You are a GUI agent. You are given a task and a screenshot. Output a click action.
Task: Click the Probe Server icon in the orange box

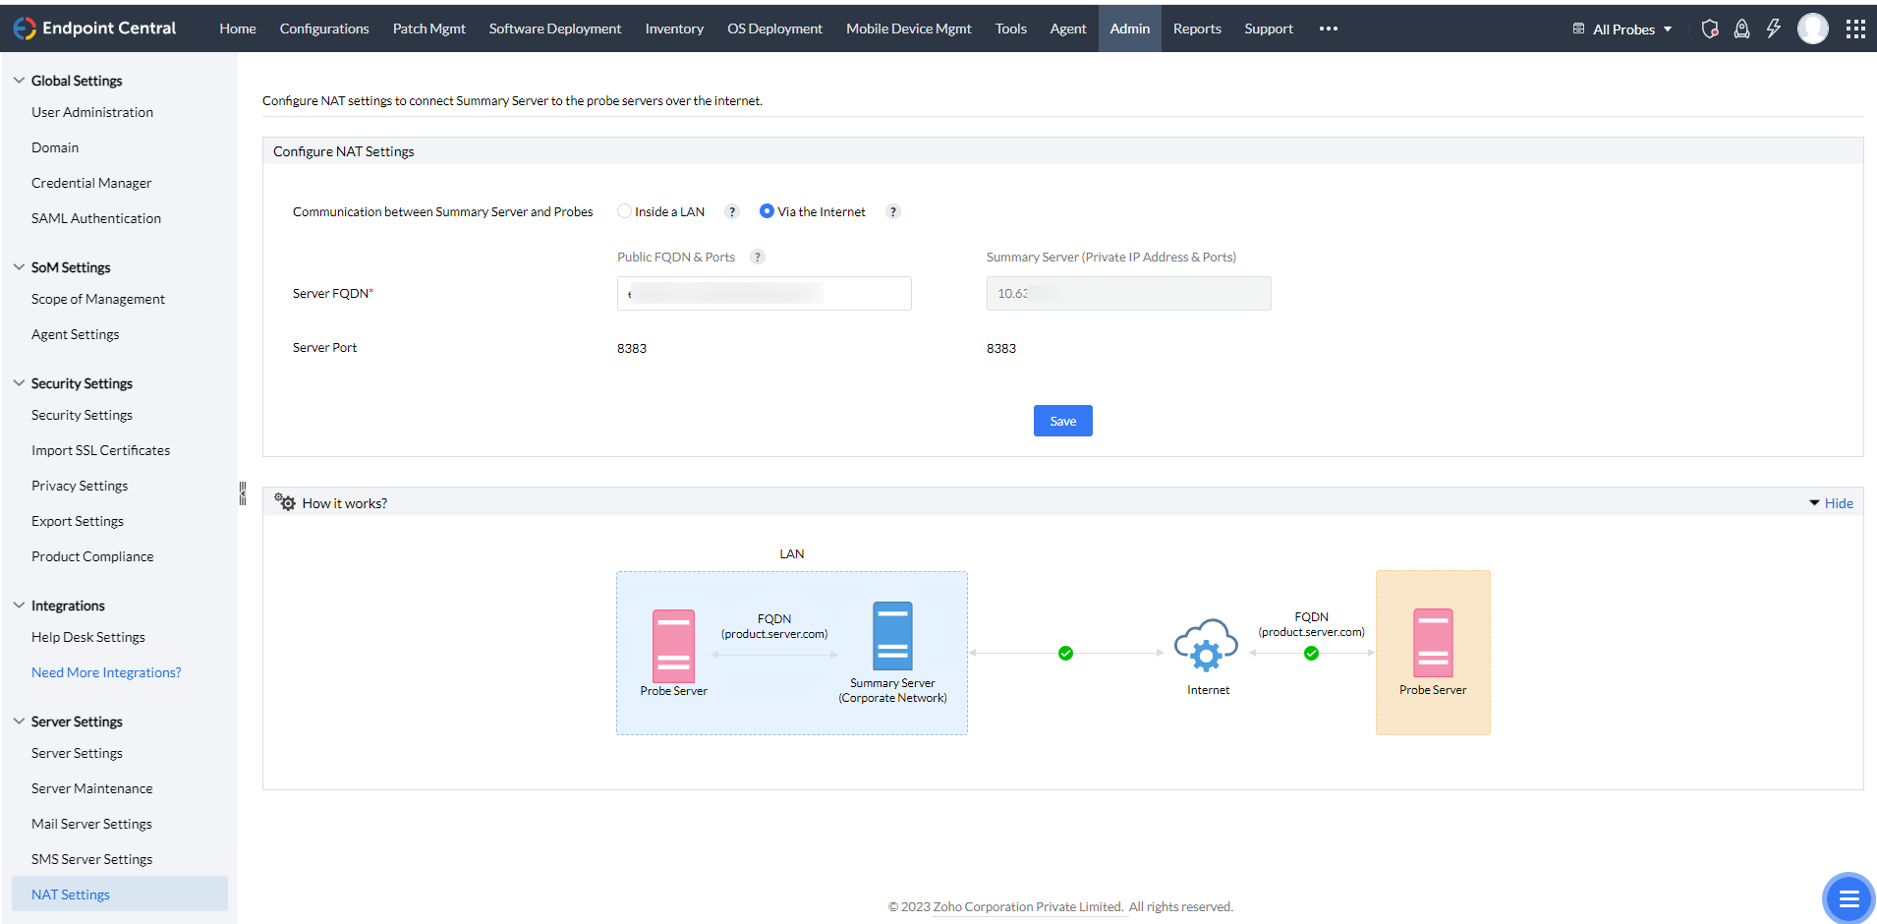(1433, 643)
